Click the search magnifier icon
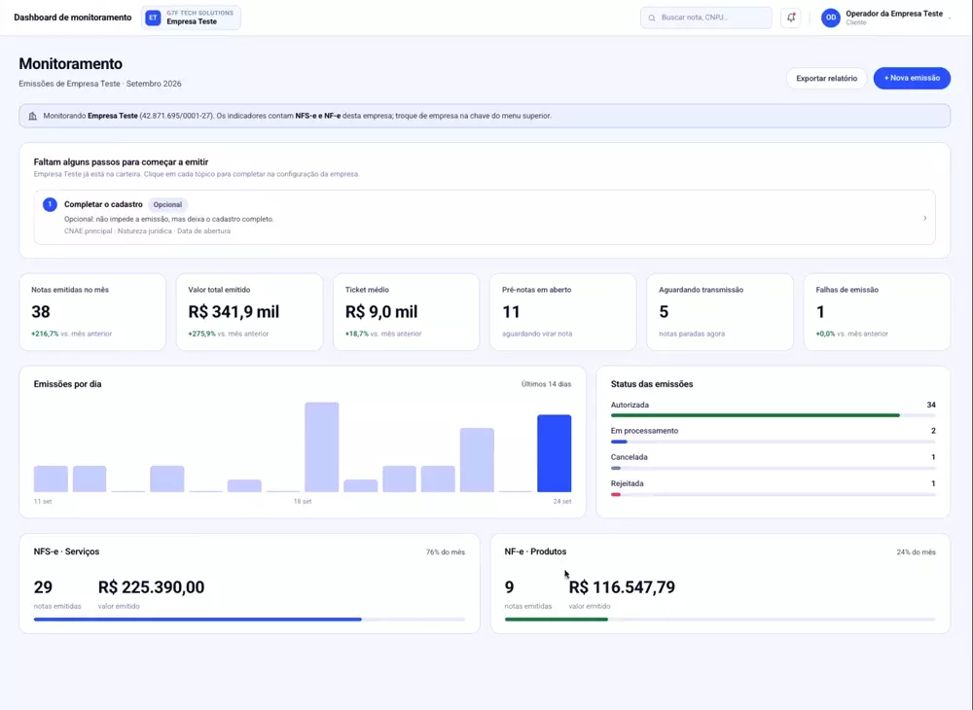The height and width of the screenshot is (710, 973). (652, 18)
